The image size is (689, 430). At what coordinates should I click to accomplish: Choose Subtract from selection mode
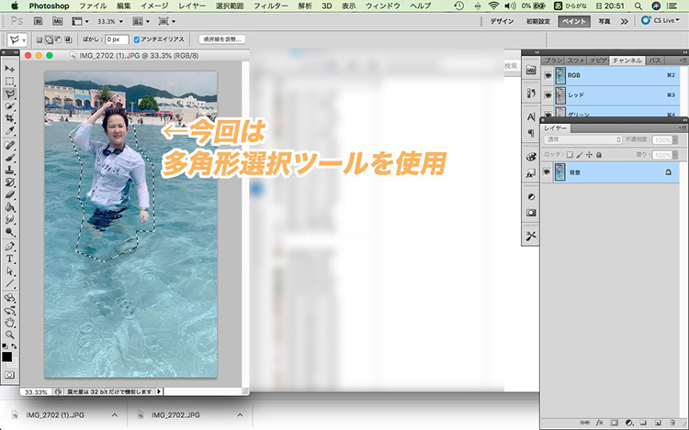pyautogui.click(x=59, y=39)
